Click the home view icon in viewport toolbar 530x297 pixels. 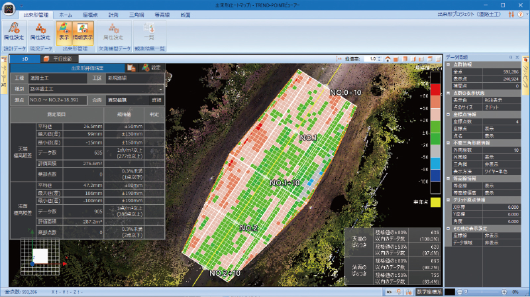(x=387, y=59)
